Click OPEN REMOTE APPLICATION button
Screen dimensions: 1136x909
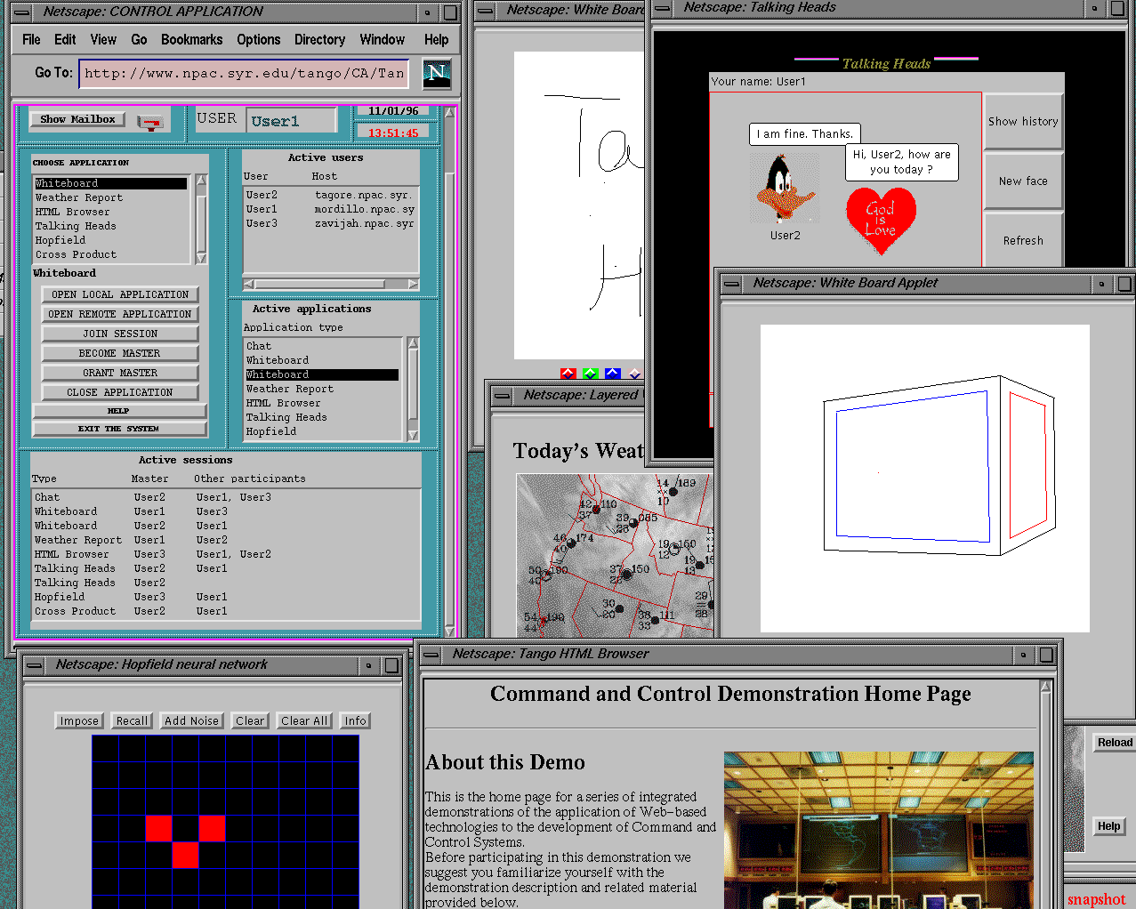point(120,314)
